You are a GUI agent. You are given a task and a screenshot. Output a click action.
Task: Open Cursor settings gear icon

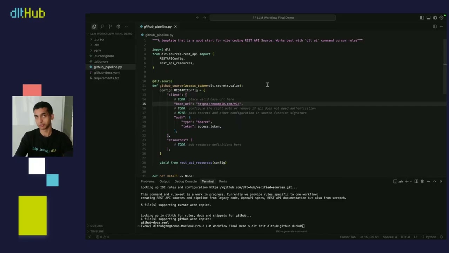click(x=442, y=18)
